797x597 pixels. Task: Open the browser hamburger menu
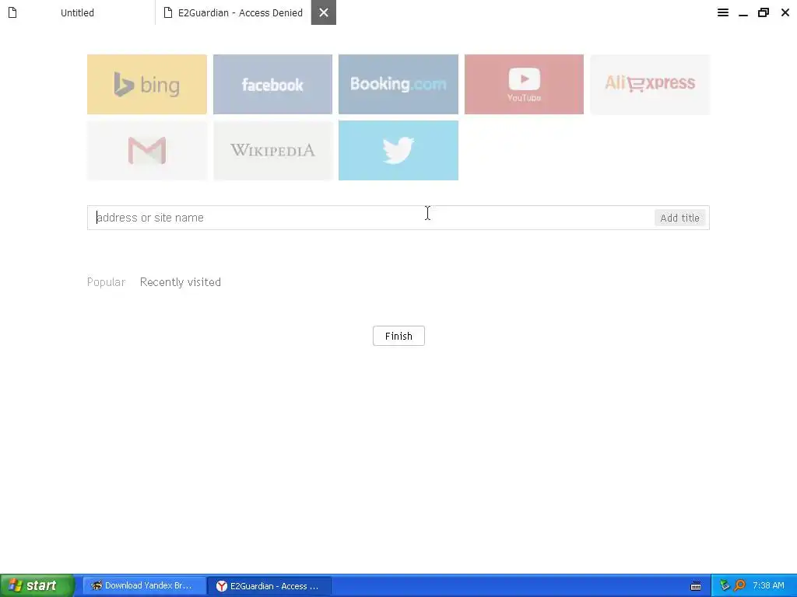723,12
